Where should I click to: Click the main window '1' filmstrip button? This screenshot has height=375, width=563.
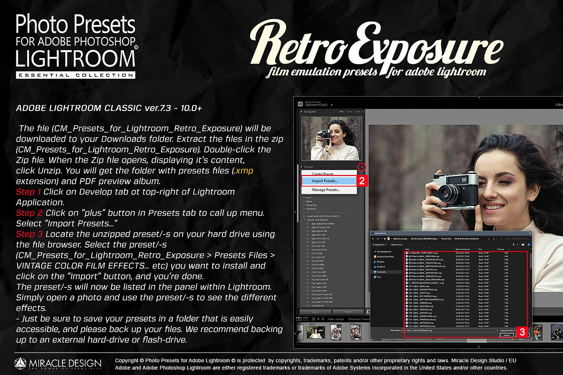point(299,319)
